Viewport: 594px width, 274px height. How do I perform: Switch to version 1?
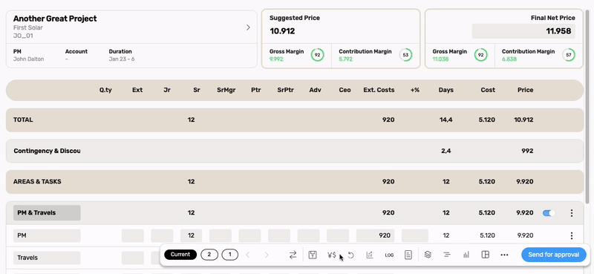(230, 255)
